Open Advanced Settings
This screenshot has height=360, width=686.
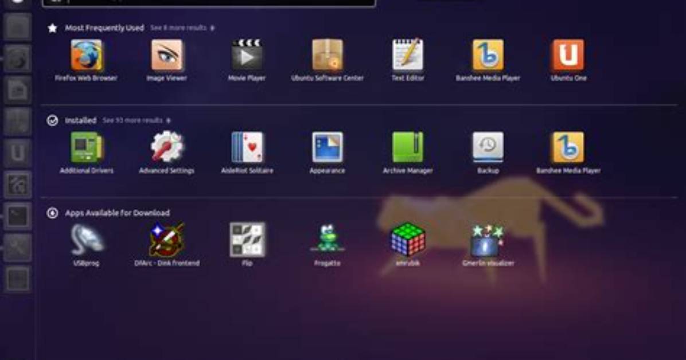pos(167,147)
